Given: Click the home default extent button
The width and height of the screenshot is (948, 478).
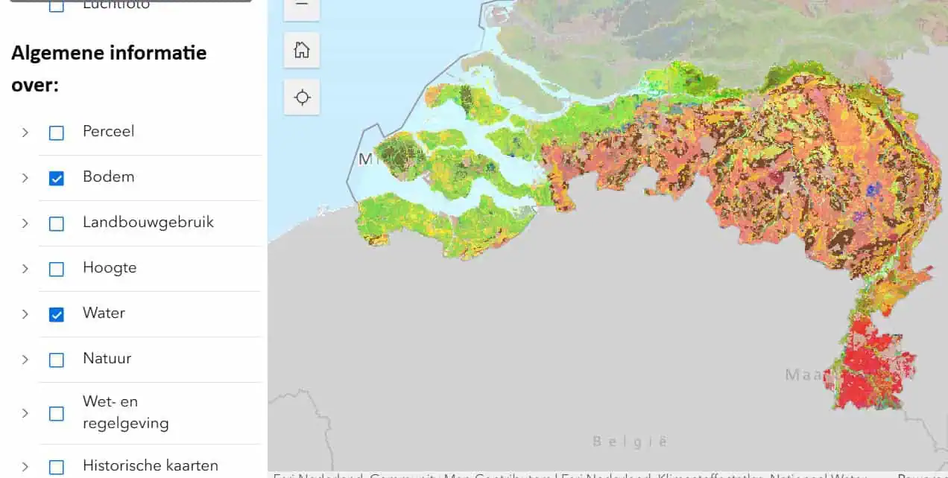Looking at the screenshot, I should (302, 51).
